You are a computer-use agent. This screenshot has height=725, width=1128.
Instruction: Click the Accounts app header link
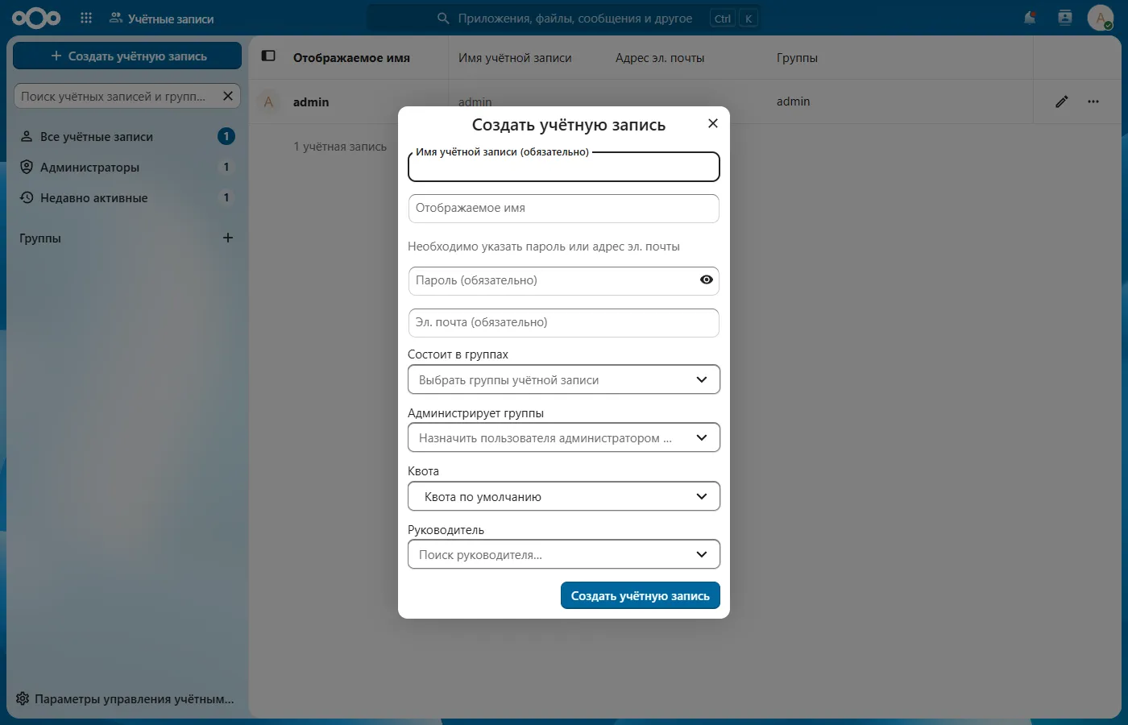[x=162, y=18]
